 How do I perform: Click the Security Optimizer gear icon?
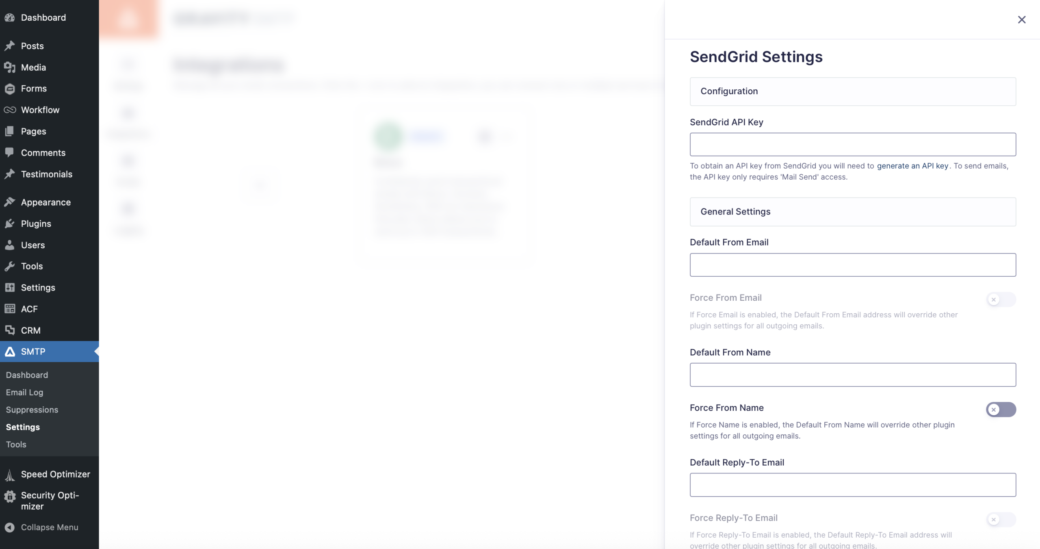tap(10, 496)
